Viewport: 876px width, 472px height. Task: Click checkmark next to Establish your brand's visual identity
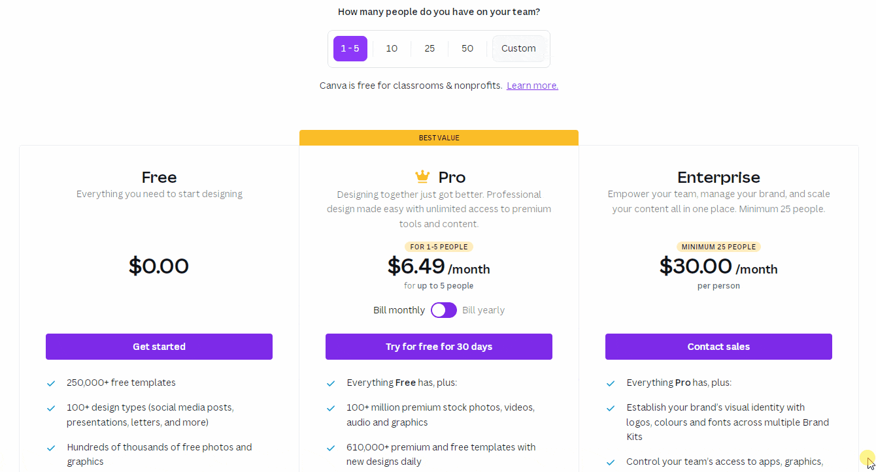click(611, 408)
